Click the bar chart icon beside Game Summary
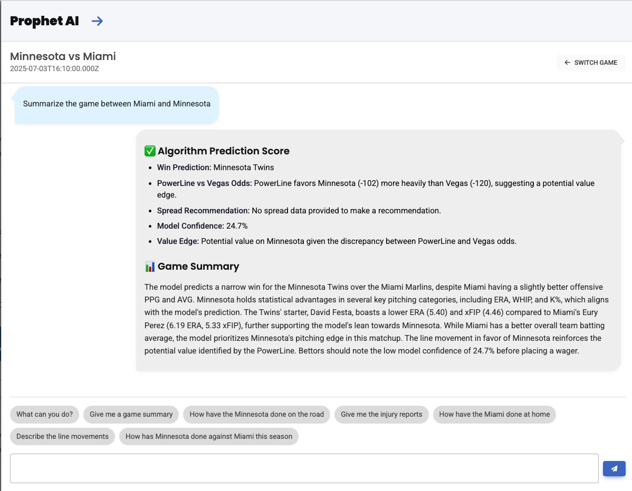This screenshot has width=632, height=491. (149, 266)
